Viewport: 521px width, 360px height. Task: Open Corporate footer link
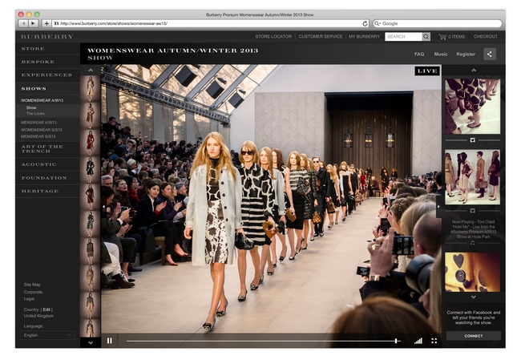(x=33, y=292)
